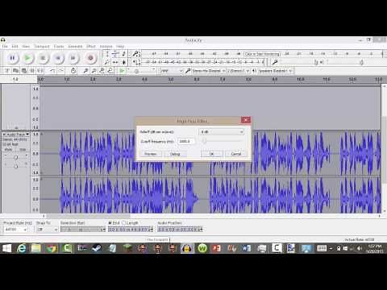Click the Paste icon in edit toolbar
This screenshot has width=387, height=290.
coord(24,71)
